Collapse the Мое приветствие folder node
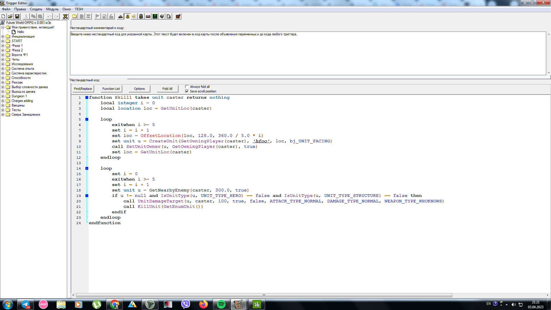Image resolution: width=551 pixels, height=310 pixels. pos(3,27)
